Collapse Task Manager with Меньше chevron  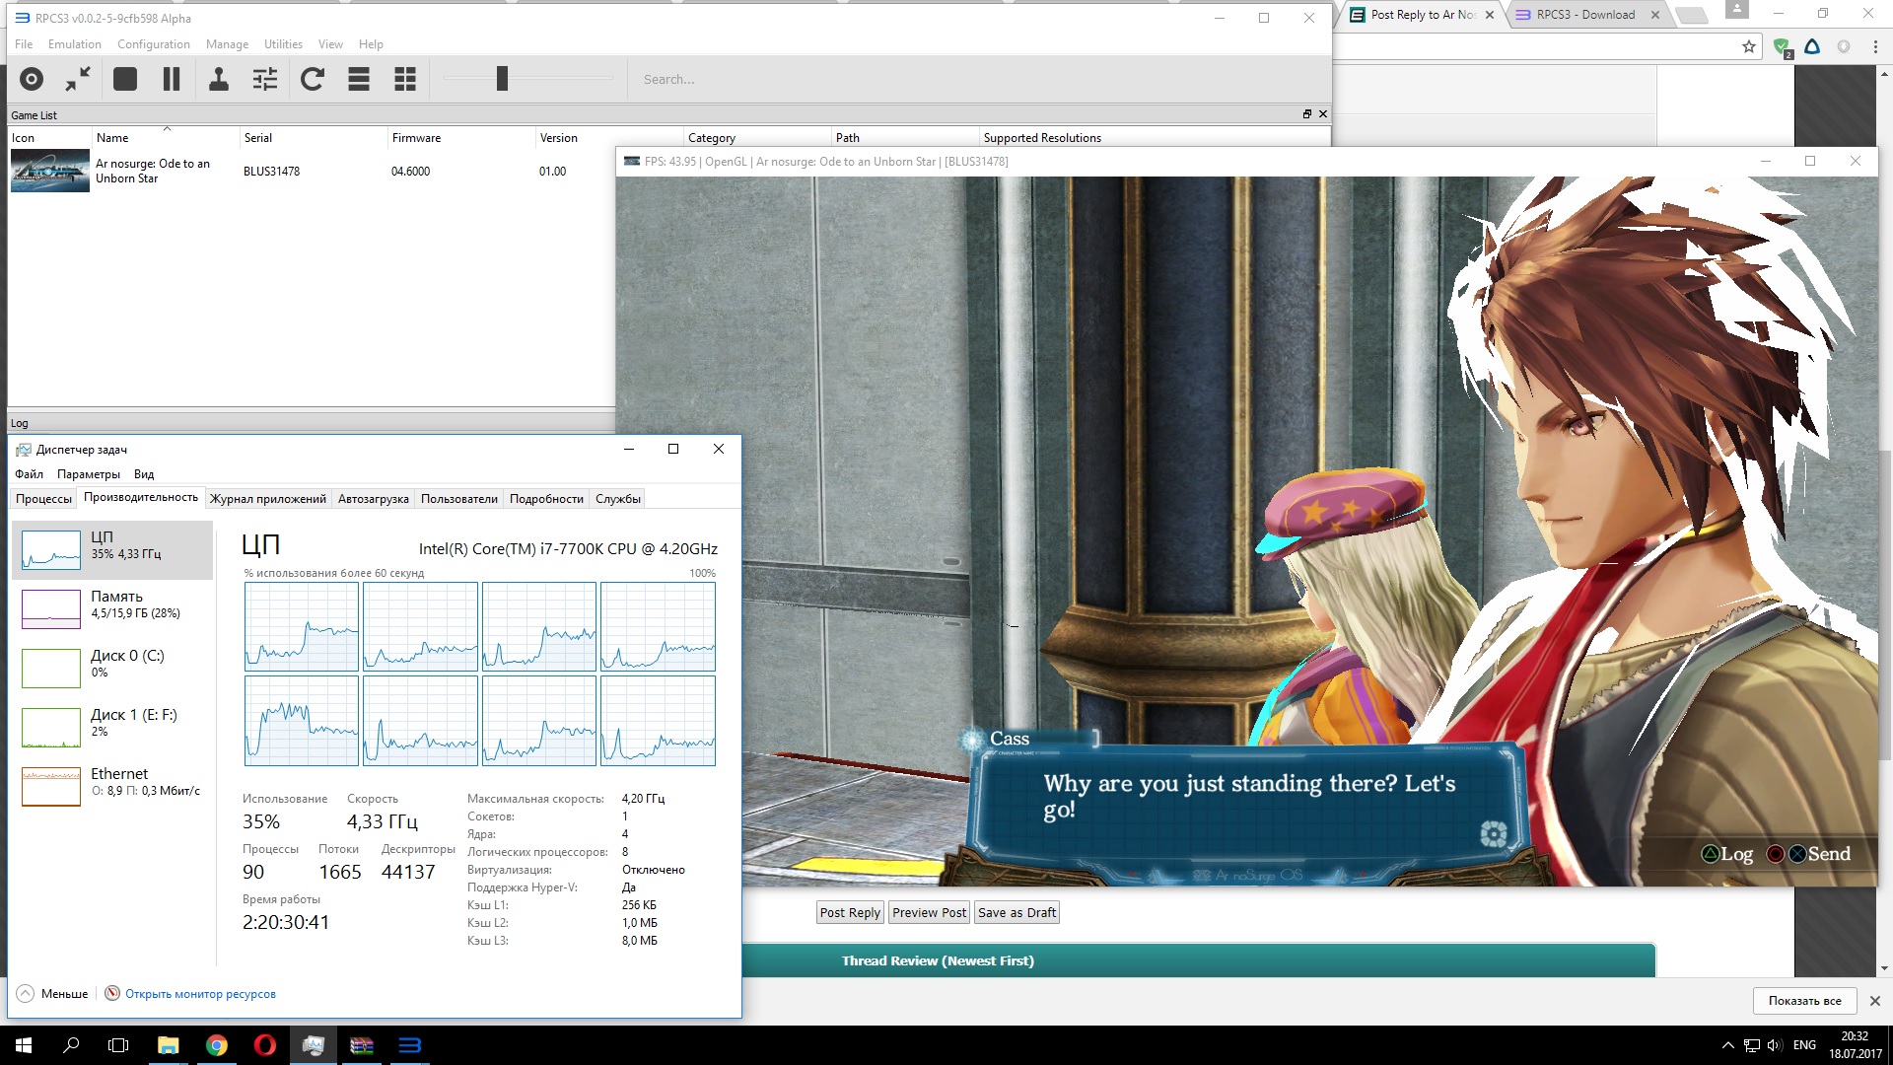coord(26,994)
